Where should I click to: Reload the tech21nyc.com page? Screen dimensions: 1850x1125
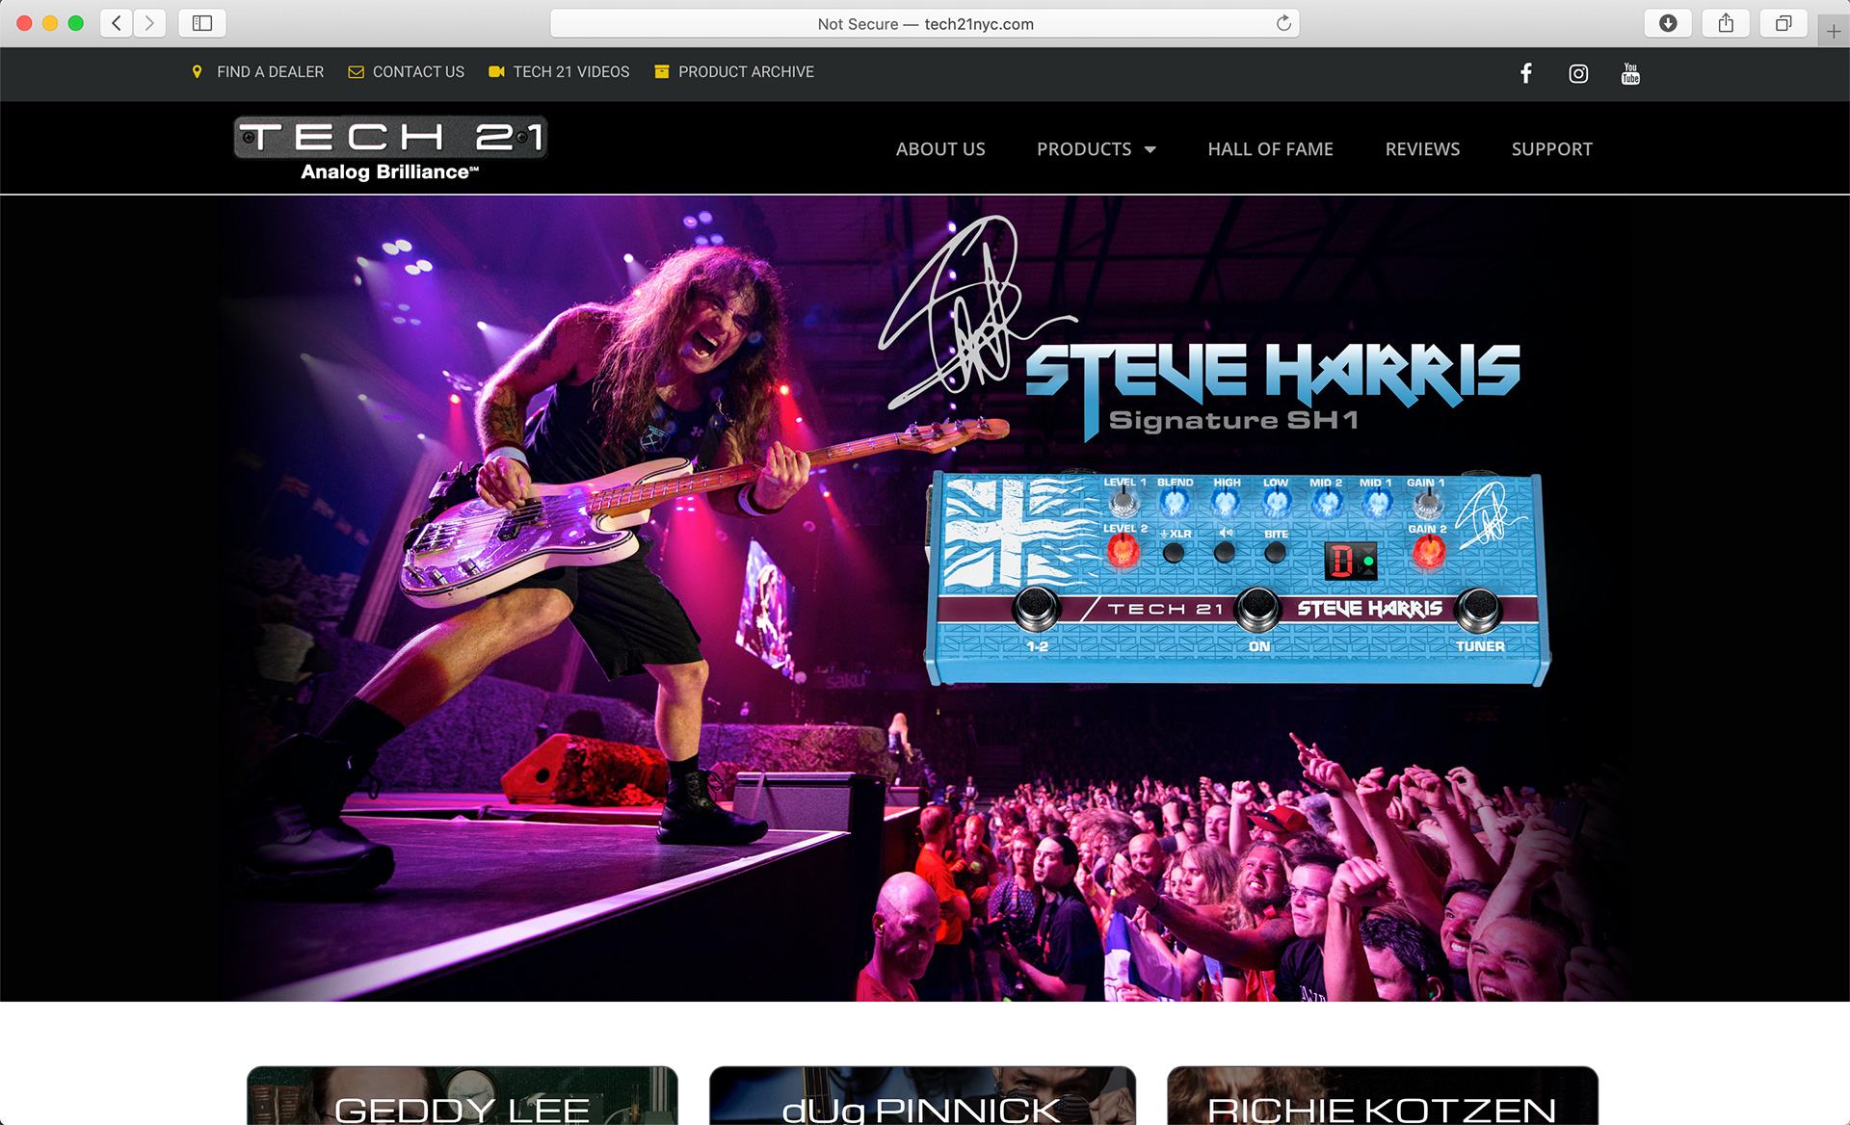tap(1283, 23)
